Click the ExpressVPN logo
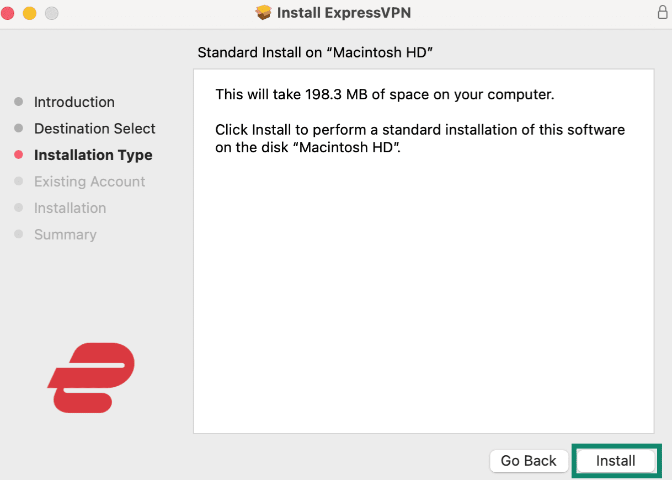Image resolution: width=672 pixels, height=480 pixels. (90, 378)
